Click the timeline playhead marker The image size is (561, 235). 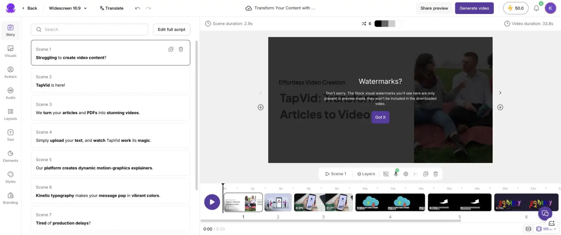pyautogui.click(x=223, y=185)
